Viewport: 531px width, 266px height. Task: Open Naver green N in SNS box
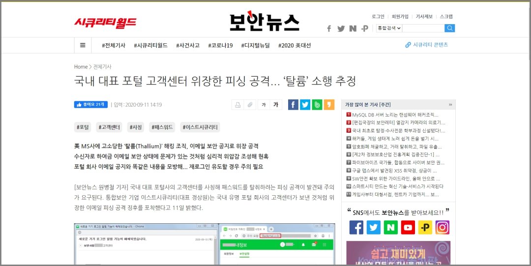point(391,227)
